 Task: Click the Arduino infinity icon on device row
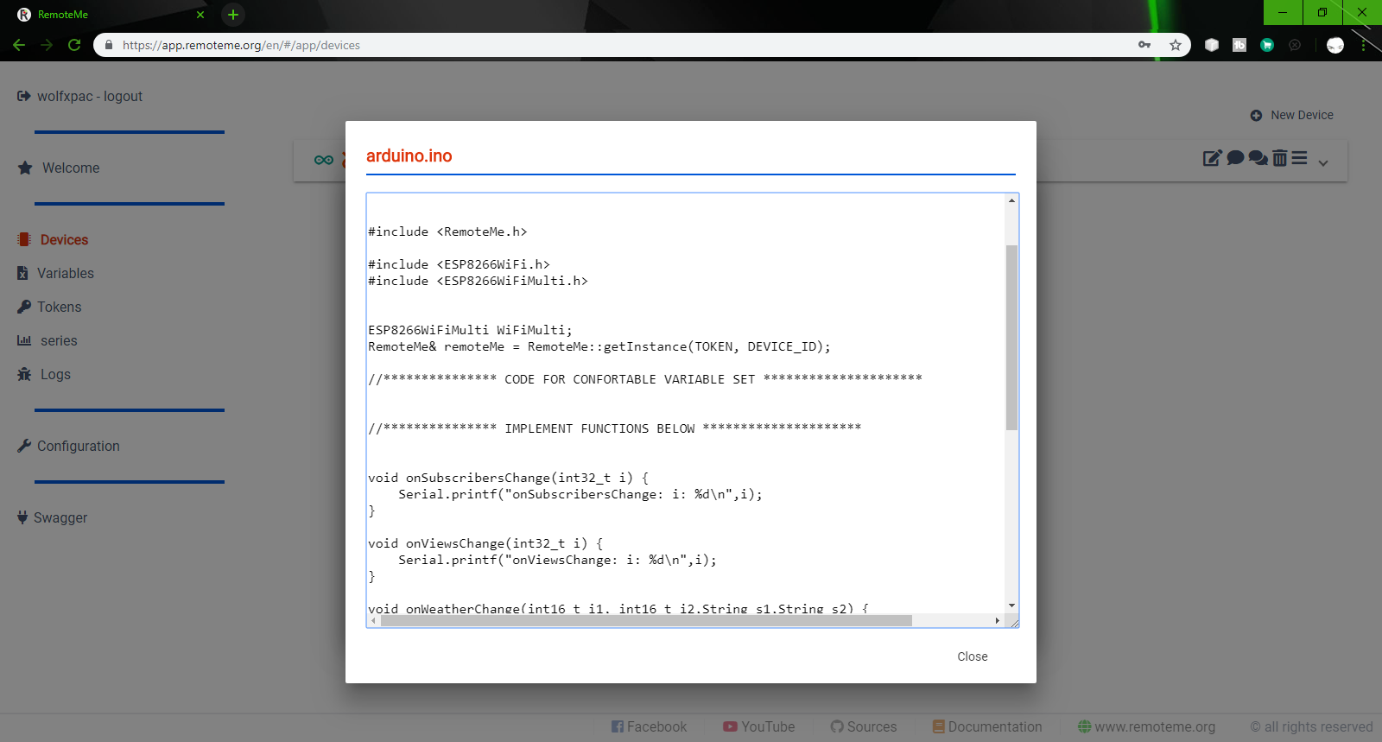[x=324, y=160]
